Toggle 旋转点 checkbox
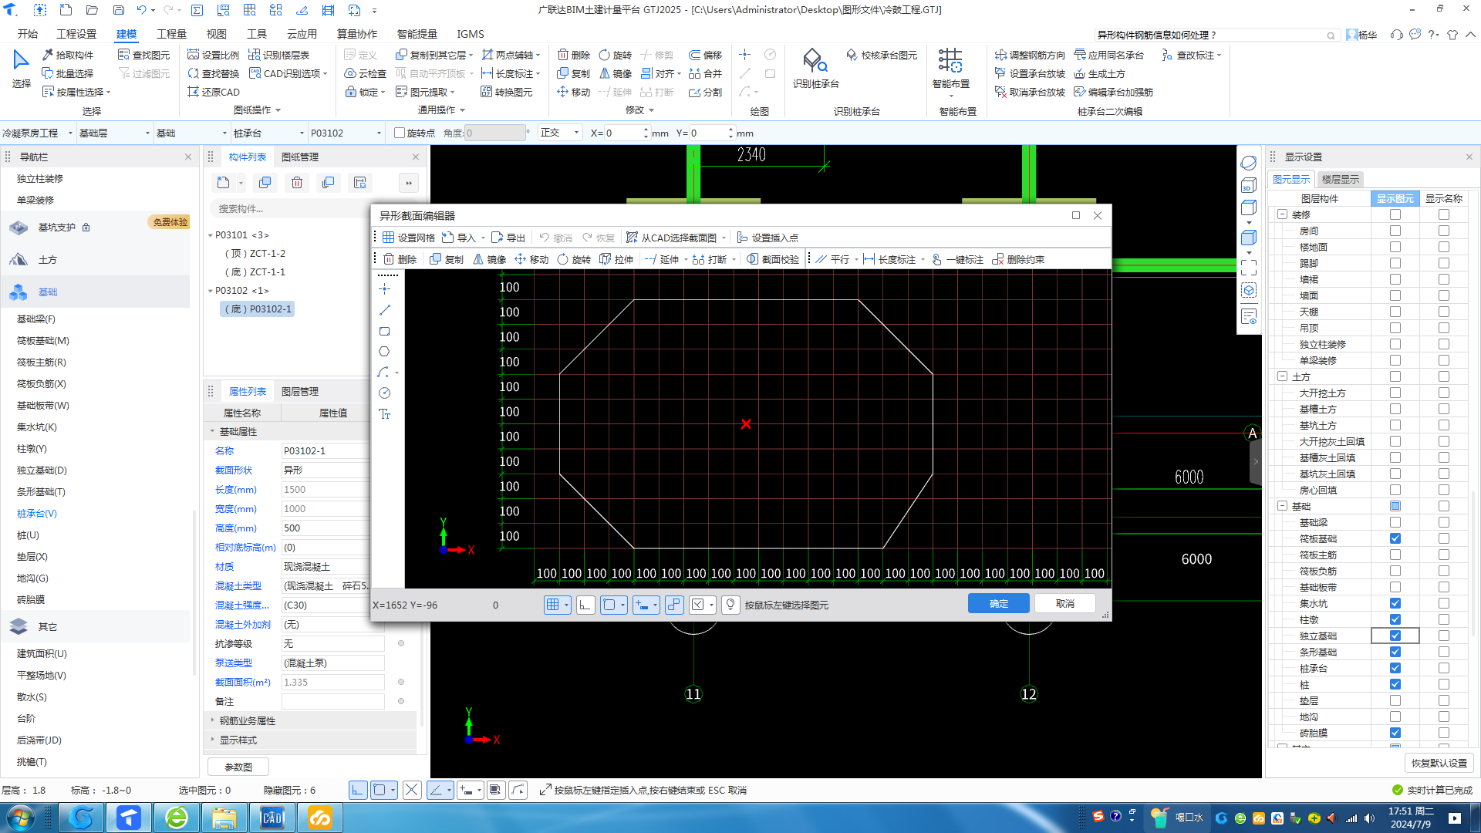Image resolution: width=1481 pixels, height=833 pixels. point(400,133)
